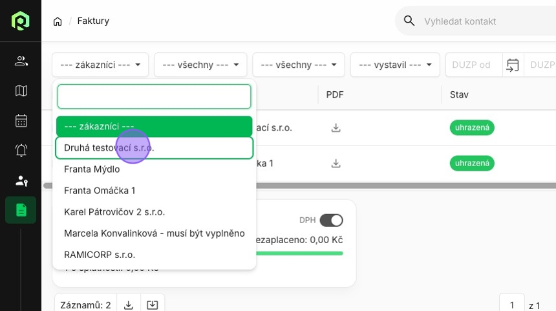The width and height of the screenshot is (556, 311).
Task: Open the user permissions key icon
Action: click(21, 181)
